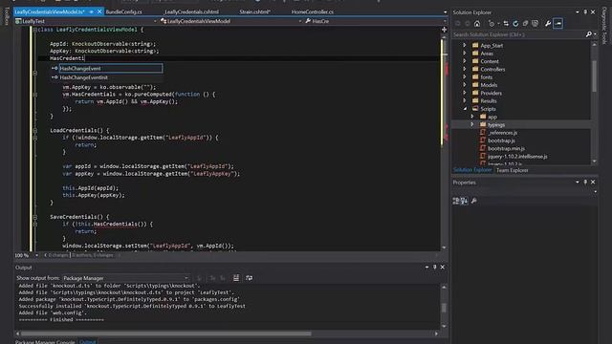Collapse the class LeaflyCredentialsViewModel code block

(35, 30)
